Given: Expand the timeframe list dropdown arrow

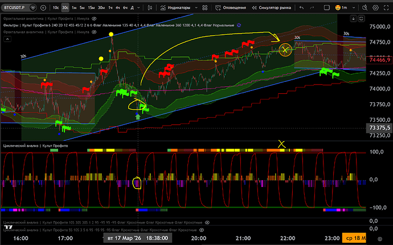Looking at the screenshot, I should click(138, 8).
